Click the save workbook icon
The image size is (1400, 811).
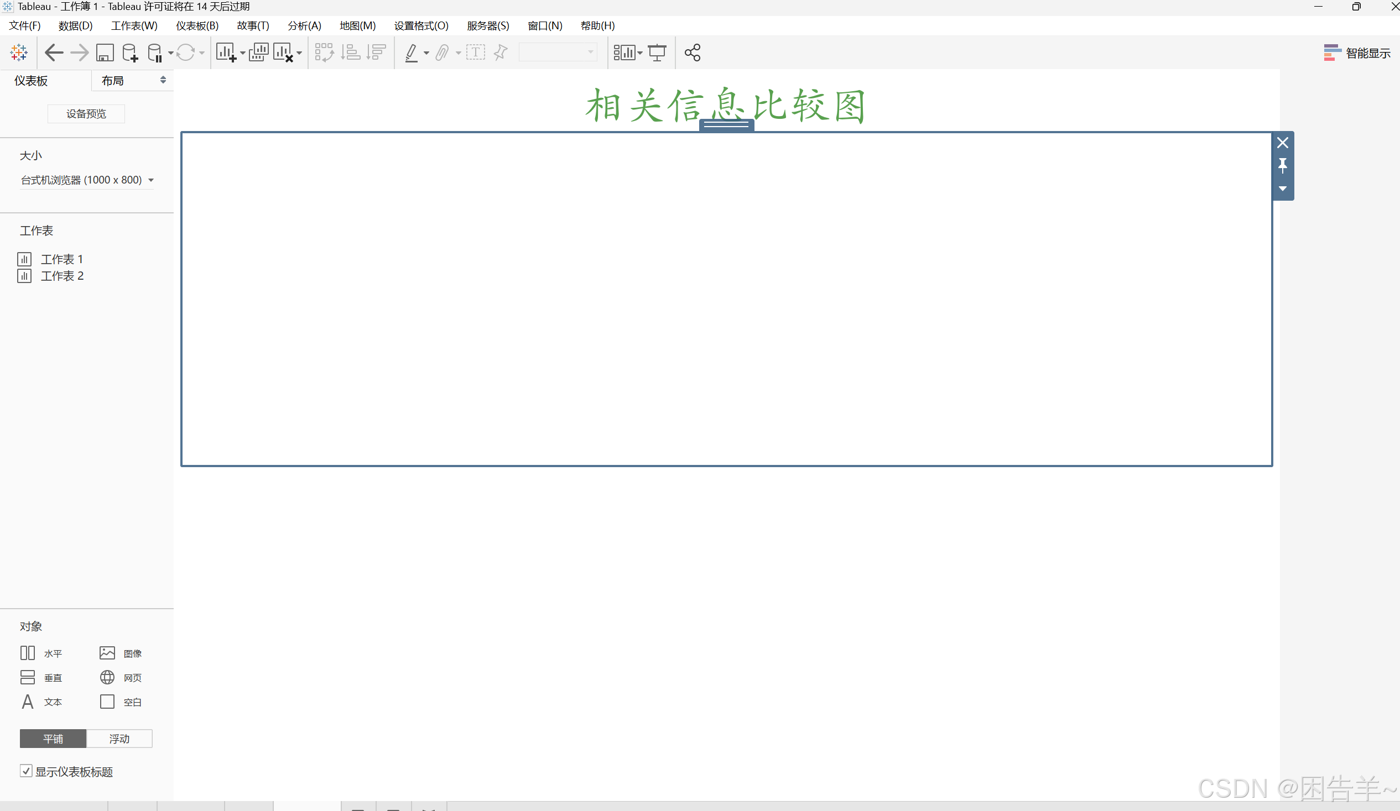click(105, 53)
